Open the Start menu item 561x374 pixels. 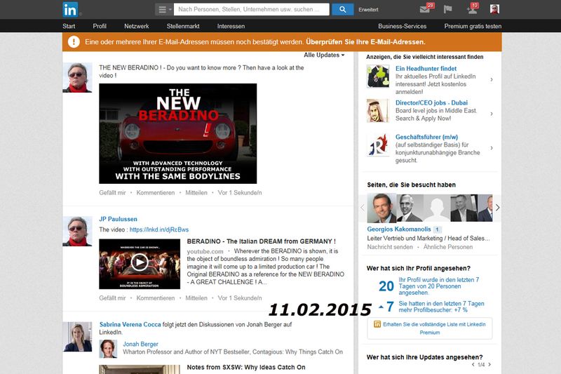69,26
